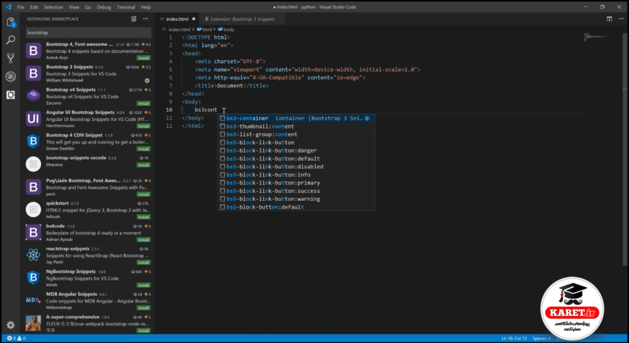
Task: Select bs3-block-button:default suggestion
Action: point(296,207)
